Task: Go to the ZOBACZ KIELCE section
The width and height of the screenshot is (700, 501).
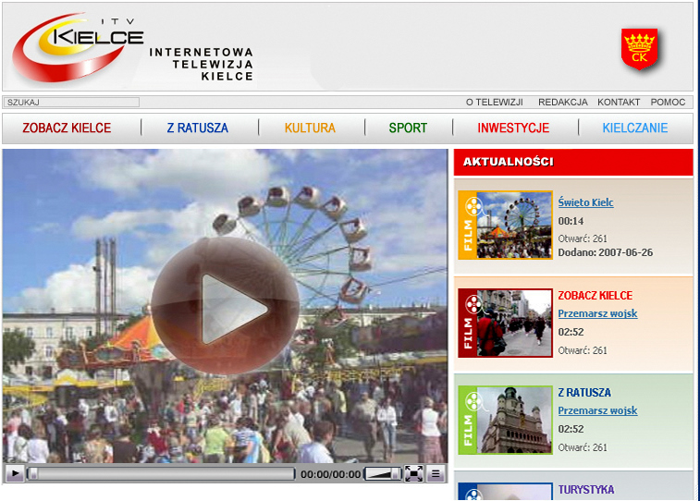Action: [67, 128]
